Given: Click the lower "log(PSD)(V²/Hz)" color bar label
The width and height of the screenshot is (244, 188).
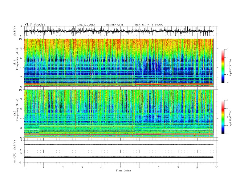Looking at the screenshot, I should click(231, 118).
